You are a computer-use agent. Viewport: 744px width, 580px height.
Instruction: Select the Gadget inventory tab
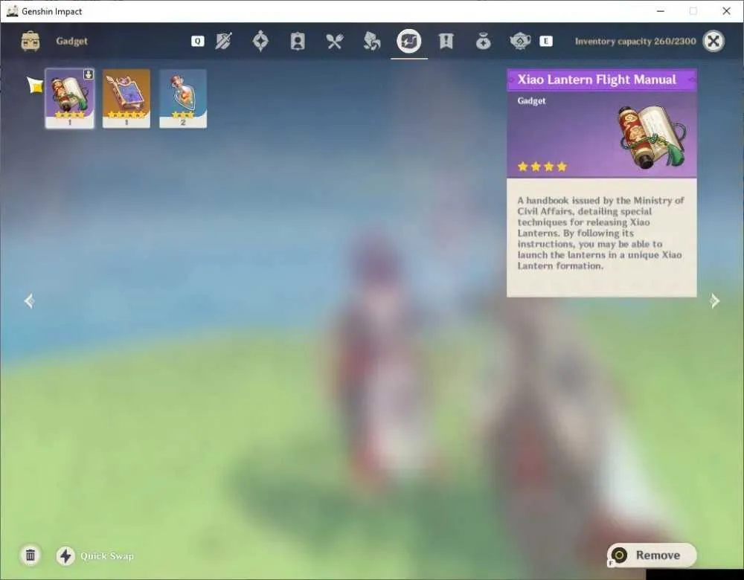pos(409,41)
